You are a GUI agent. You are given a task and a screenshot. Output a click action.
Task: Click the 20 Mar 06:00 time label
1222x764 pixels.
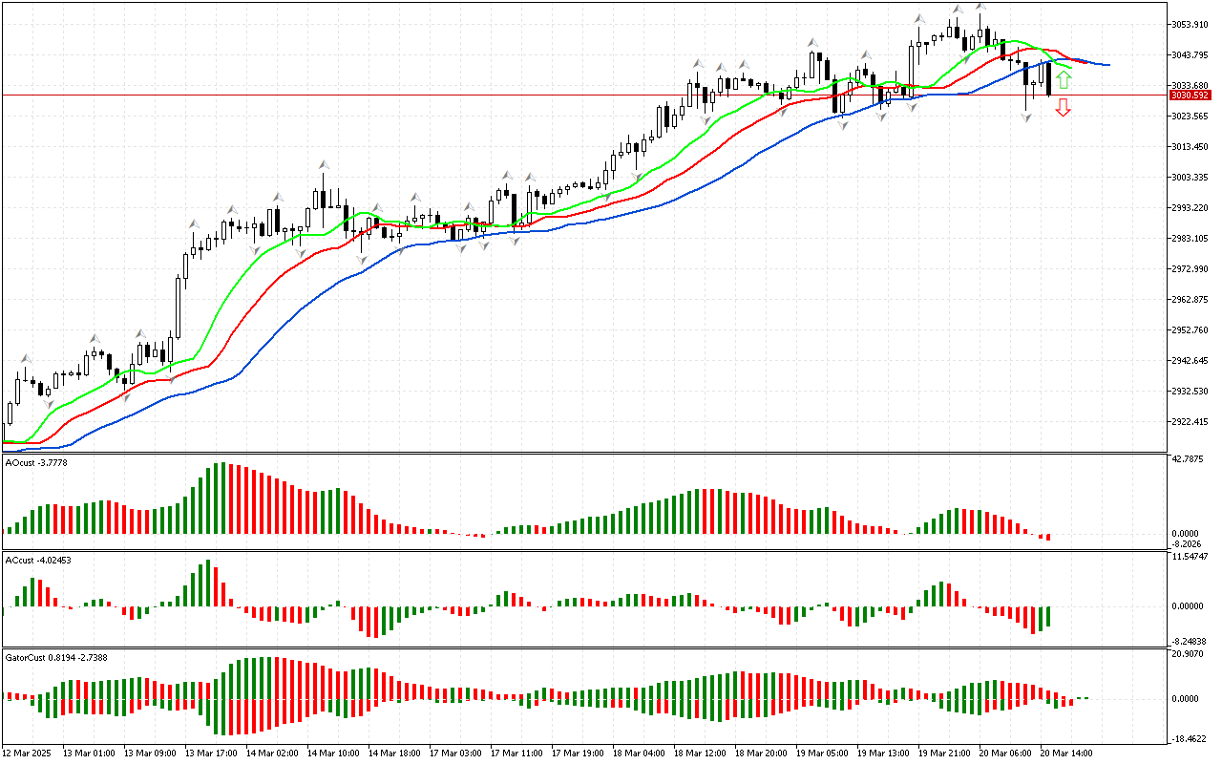pos(1007,753)
